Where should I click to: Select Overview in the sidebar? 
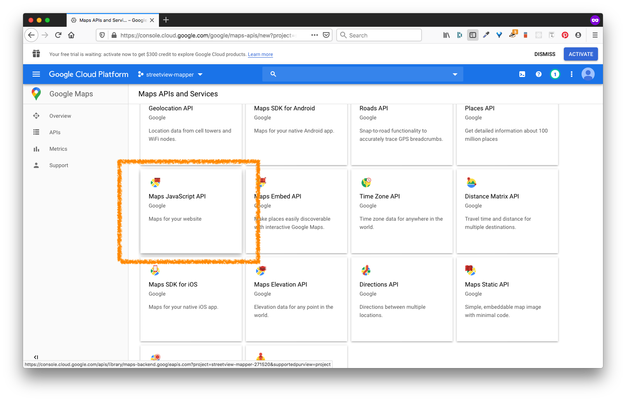click(60, 116)
